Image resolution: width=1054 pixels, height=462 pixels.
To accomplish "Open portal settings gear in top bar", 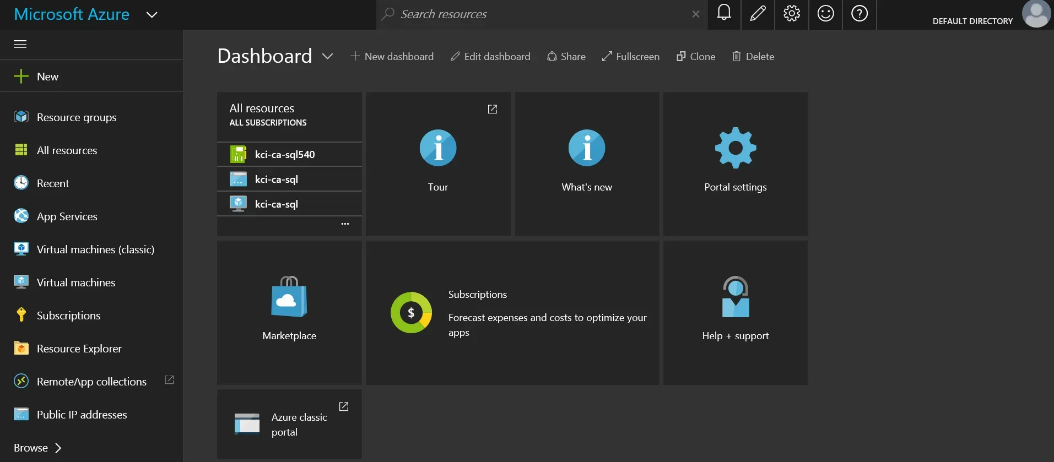I will click(x=792, y=14).
